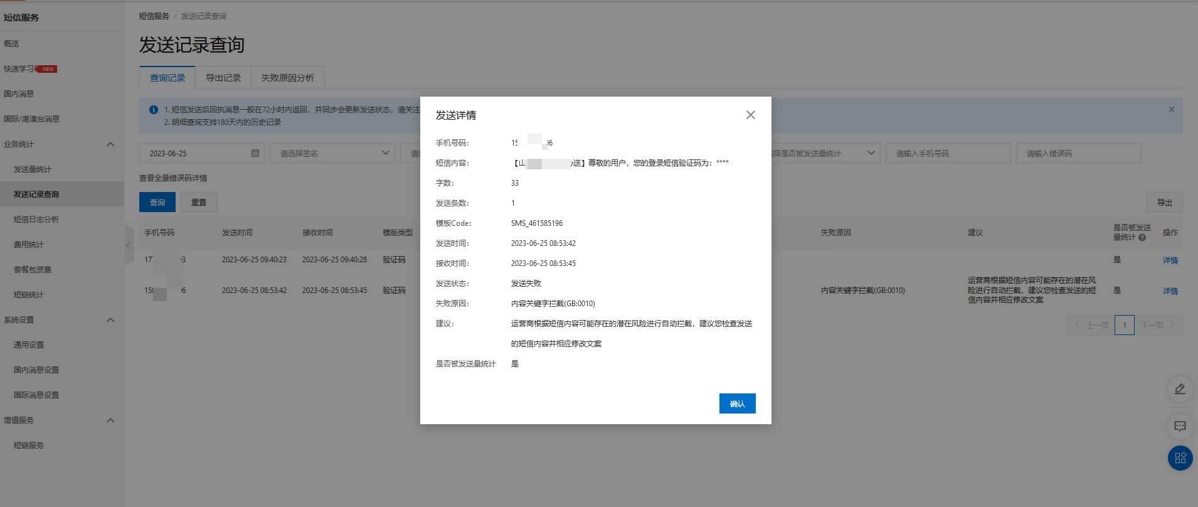This screenshot has width=1198, height=507.
Task: Open the 请选择签名 dropdown
Action: coord(332,153)
